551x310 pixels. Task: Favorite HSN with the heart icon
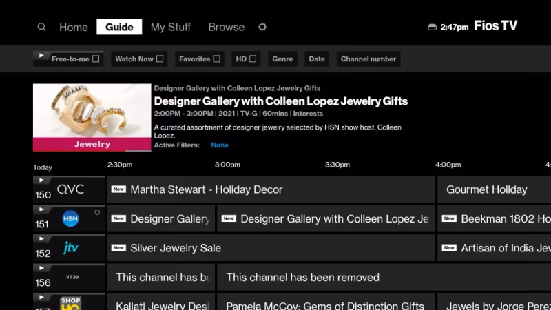(x=97, y=213)
